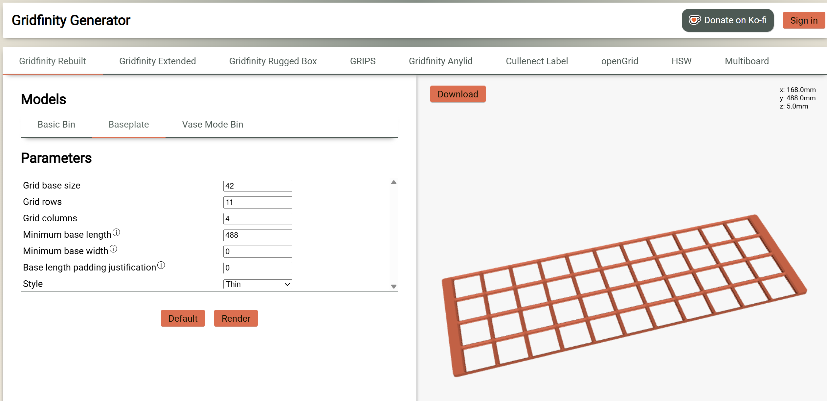This screenshot has width=827, height=401.
Task: Click the Donate on Ko-fi button
Action: [728, 20]
